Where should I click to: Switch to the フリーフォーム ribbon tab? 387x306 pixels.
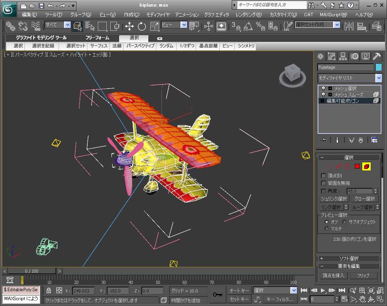[97, 38]
